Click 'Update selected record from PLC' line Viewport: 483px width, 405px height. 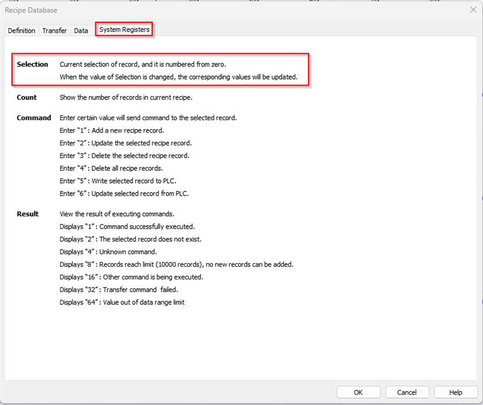(x=124, y=193)
